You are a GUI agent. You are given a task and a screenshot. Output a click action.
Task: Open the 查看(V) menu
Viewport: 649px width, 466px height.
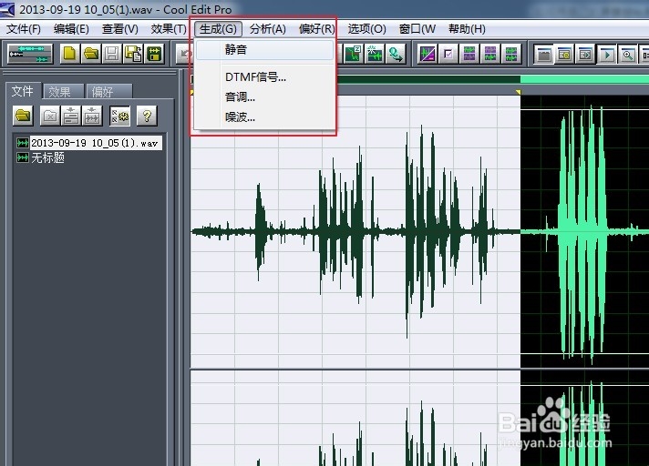pos(120,29)
